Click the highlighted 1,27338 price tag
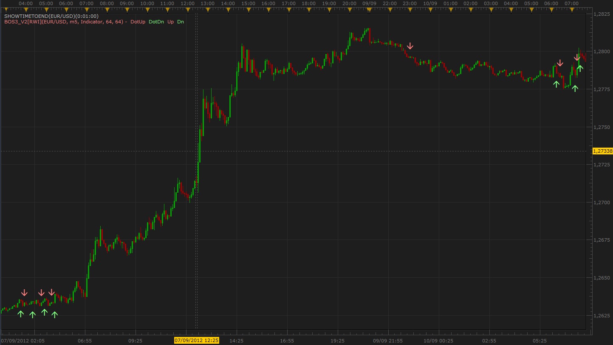 (x=602, y=151)
